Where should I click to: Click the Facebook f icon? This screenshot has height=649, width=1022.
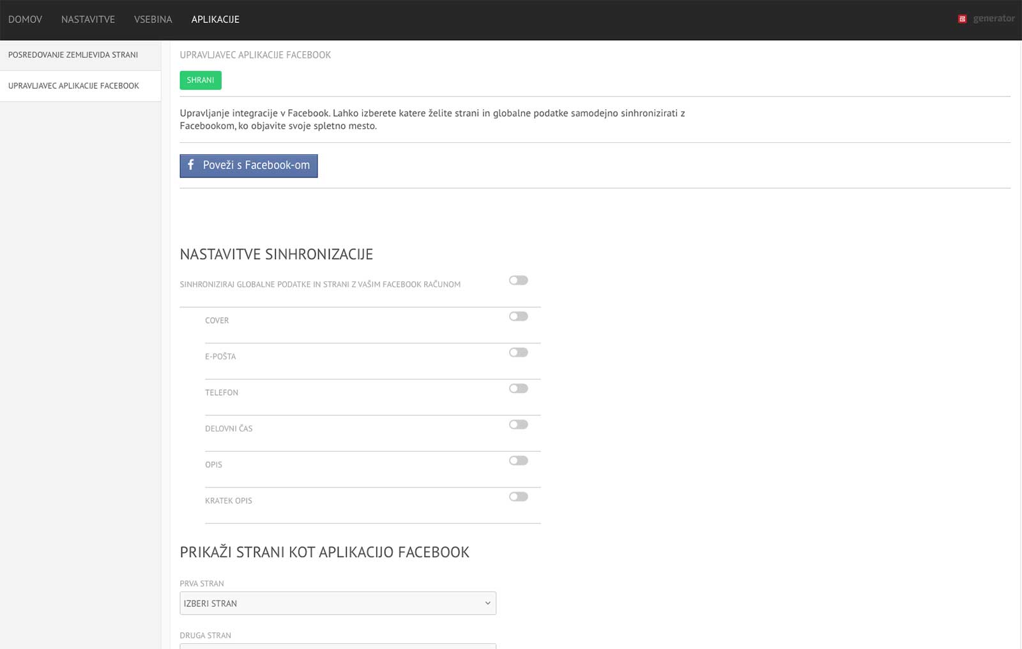point(190,165)
